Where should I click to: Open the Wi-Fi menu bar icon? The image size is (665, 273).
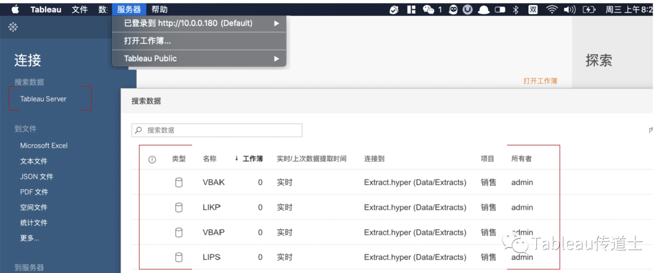(552, 9)
